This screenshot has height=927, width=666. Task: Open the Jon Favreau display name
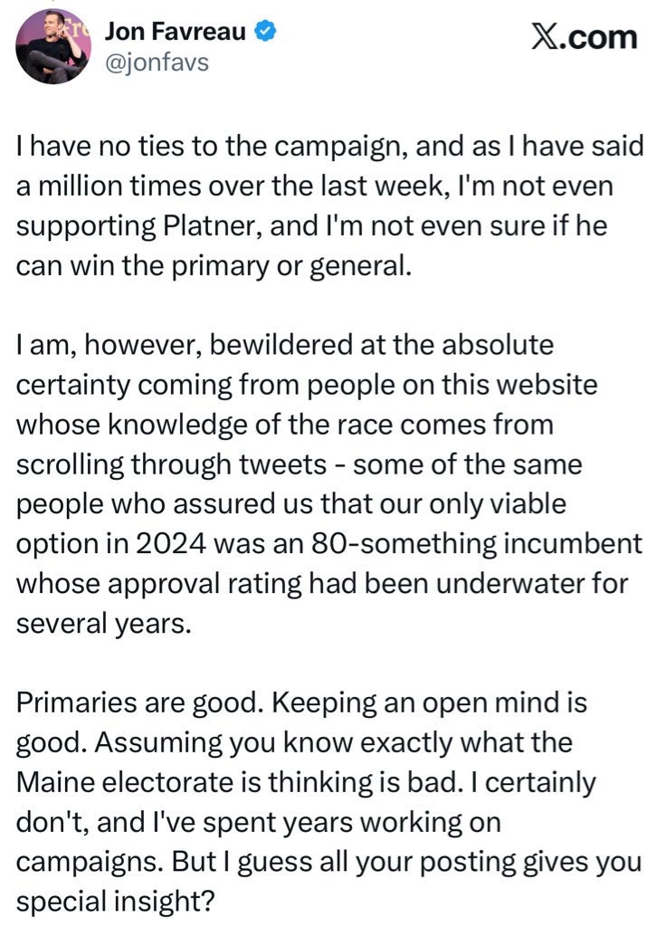[x=176, y=32]
